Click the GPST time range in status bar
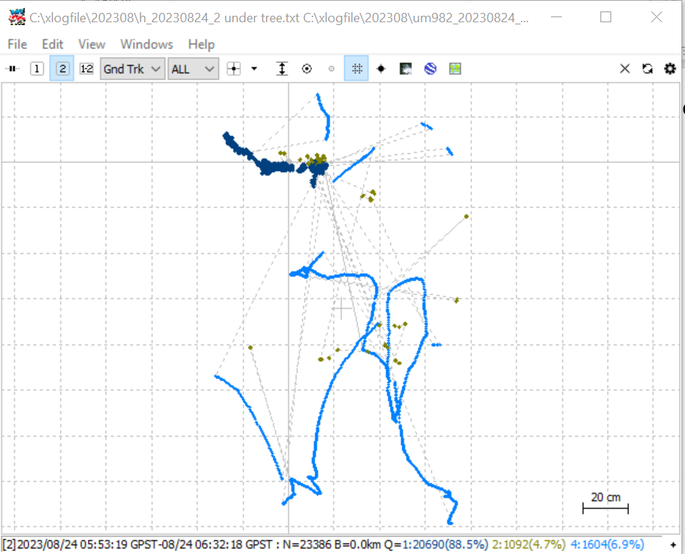 coord(144,545)
